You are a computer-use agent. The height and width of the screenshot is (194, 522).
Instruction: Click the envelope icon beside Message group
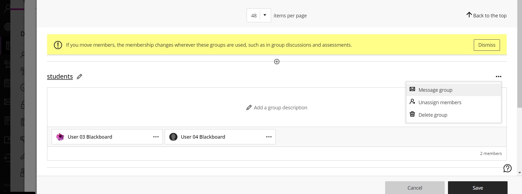click(412, 89)
